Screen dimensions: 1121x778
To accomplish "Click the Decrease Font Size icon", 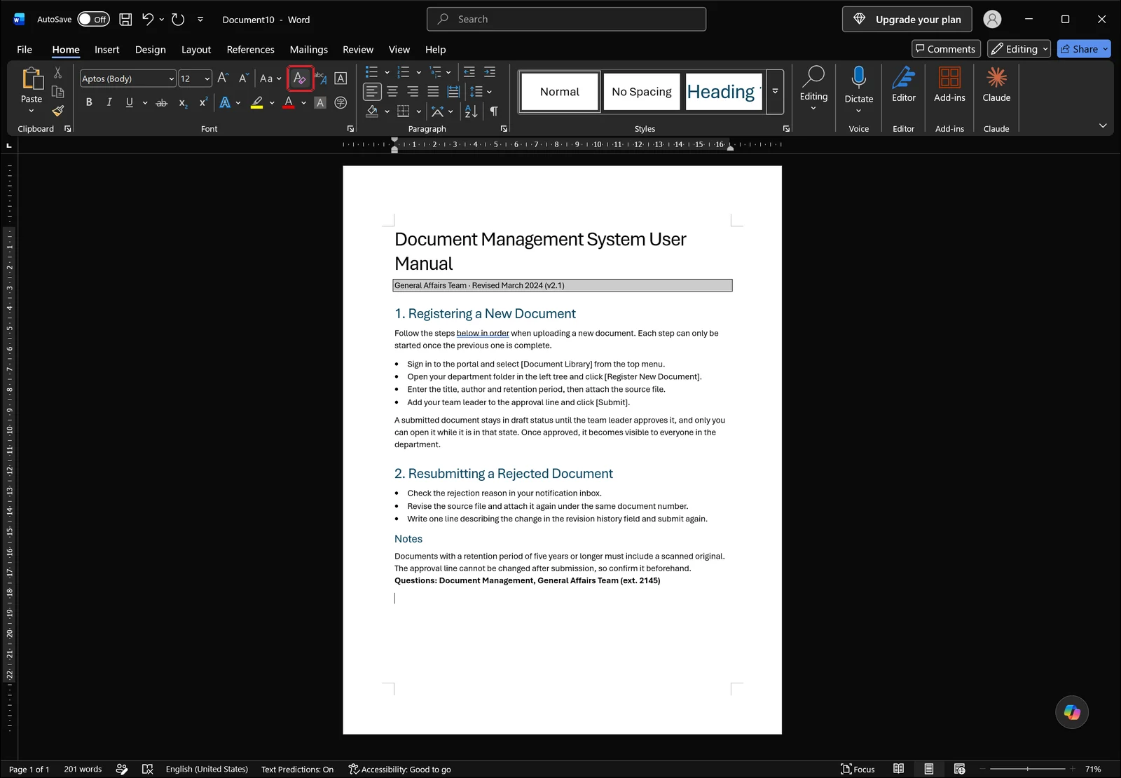I will (x=243, y=79).
